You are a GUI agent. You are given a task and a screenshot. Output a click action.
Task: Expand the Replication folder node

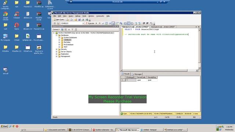(x=57, y=54)
